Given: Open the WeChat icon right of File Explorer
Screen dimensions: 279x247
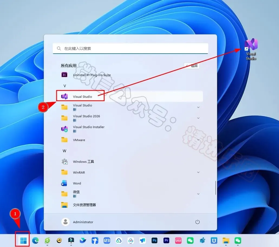Looking at the screenshot, I should 238,240.
